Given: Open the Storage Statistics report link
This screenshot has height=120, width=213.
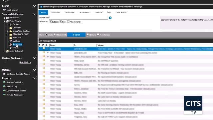Looking at the screenshot, I should (x=15, y=82).
